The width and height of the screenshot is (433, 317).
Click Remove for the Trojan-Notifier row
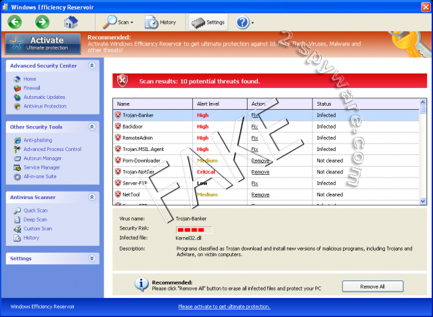[260, 172]
